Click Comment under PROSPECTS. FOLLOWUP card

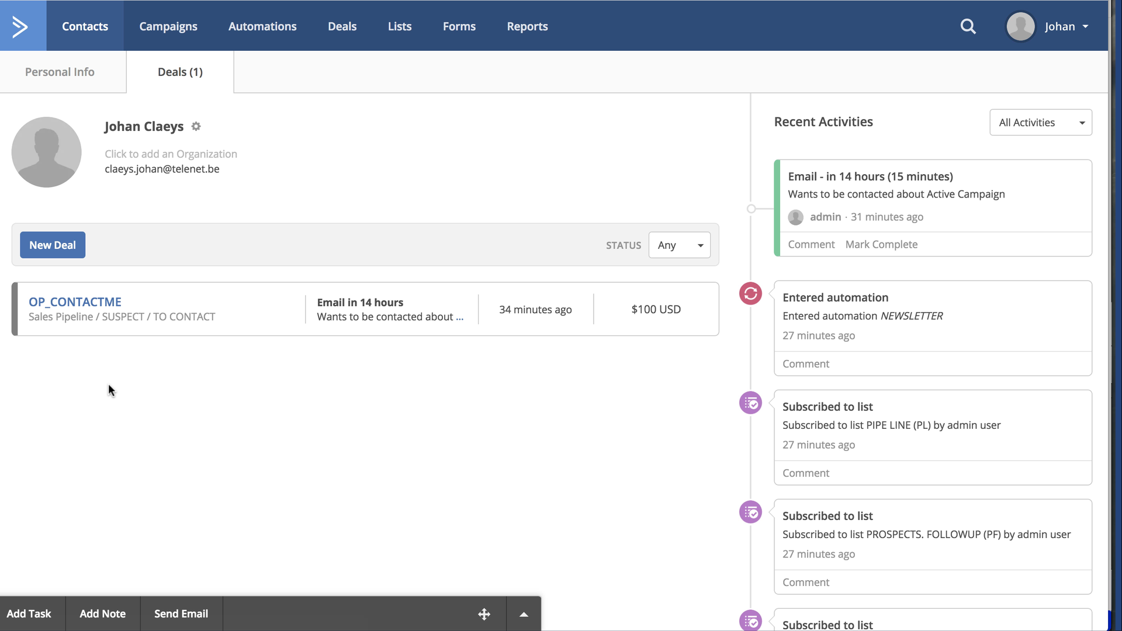pos(806,582)
